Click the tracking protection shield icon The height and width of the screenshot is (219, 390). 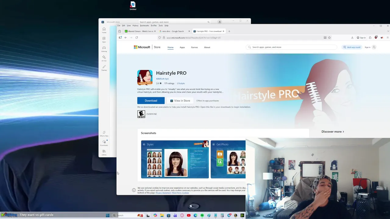click(159, 38)
